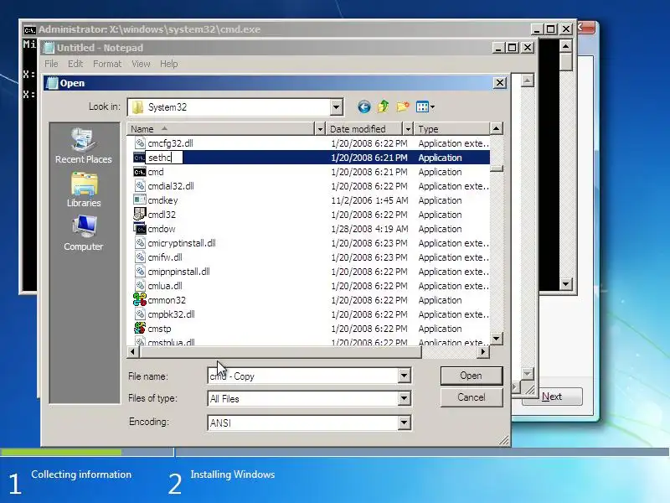This screenshot has height=503, width=670.
Task: Select the cmlua.dll file icon
Action: [140, 285]
